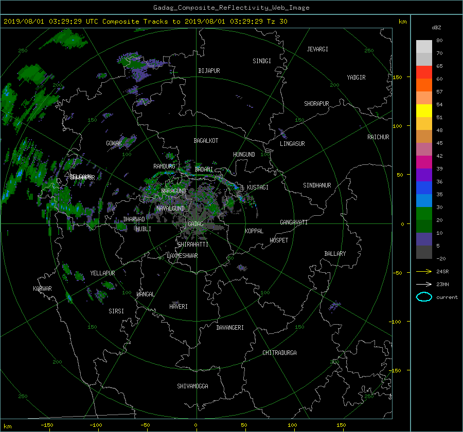Image resolution: width=463 pixels, height=432 pixels.
Task: Click the -100 tick on right km axis
Action: click(x=396, y=322)
